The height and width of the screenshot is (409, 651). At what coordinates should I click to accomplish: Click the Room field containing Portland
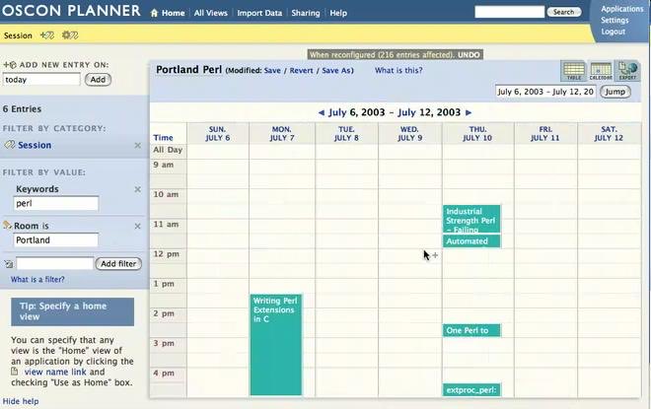pyautogui.click(x=56, y=240)
